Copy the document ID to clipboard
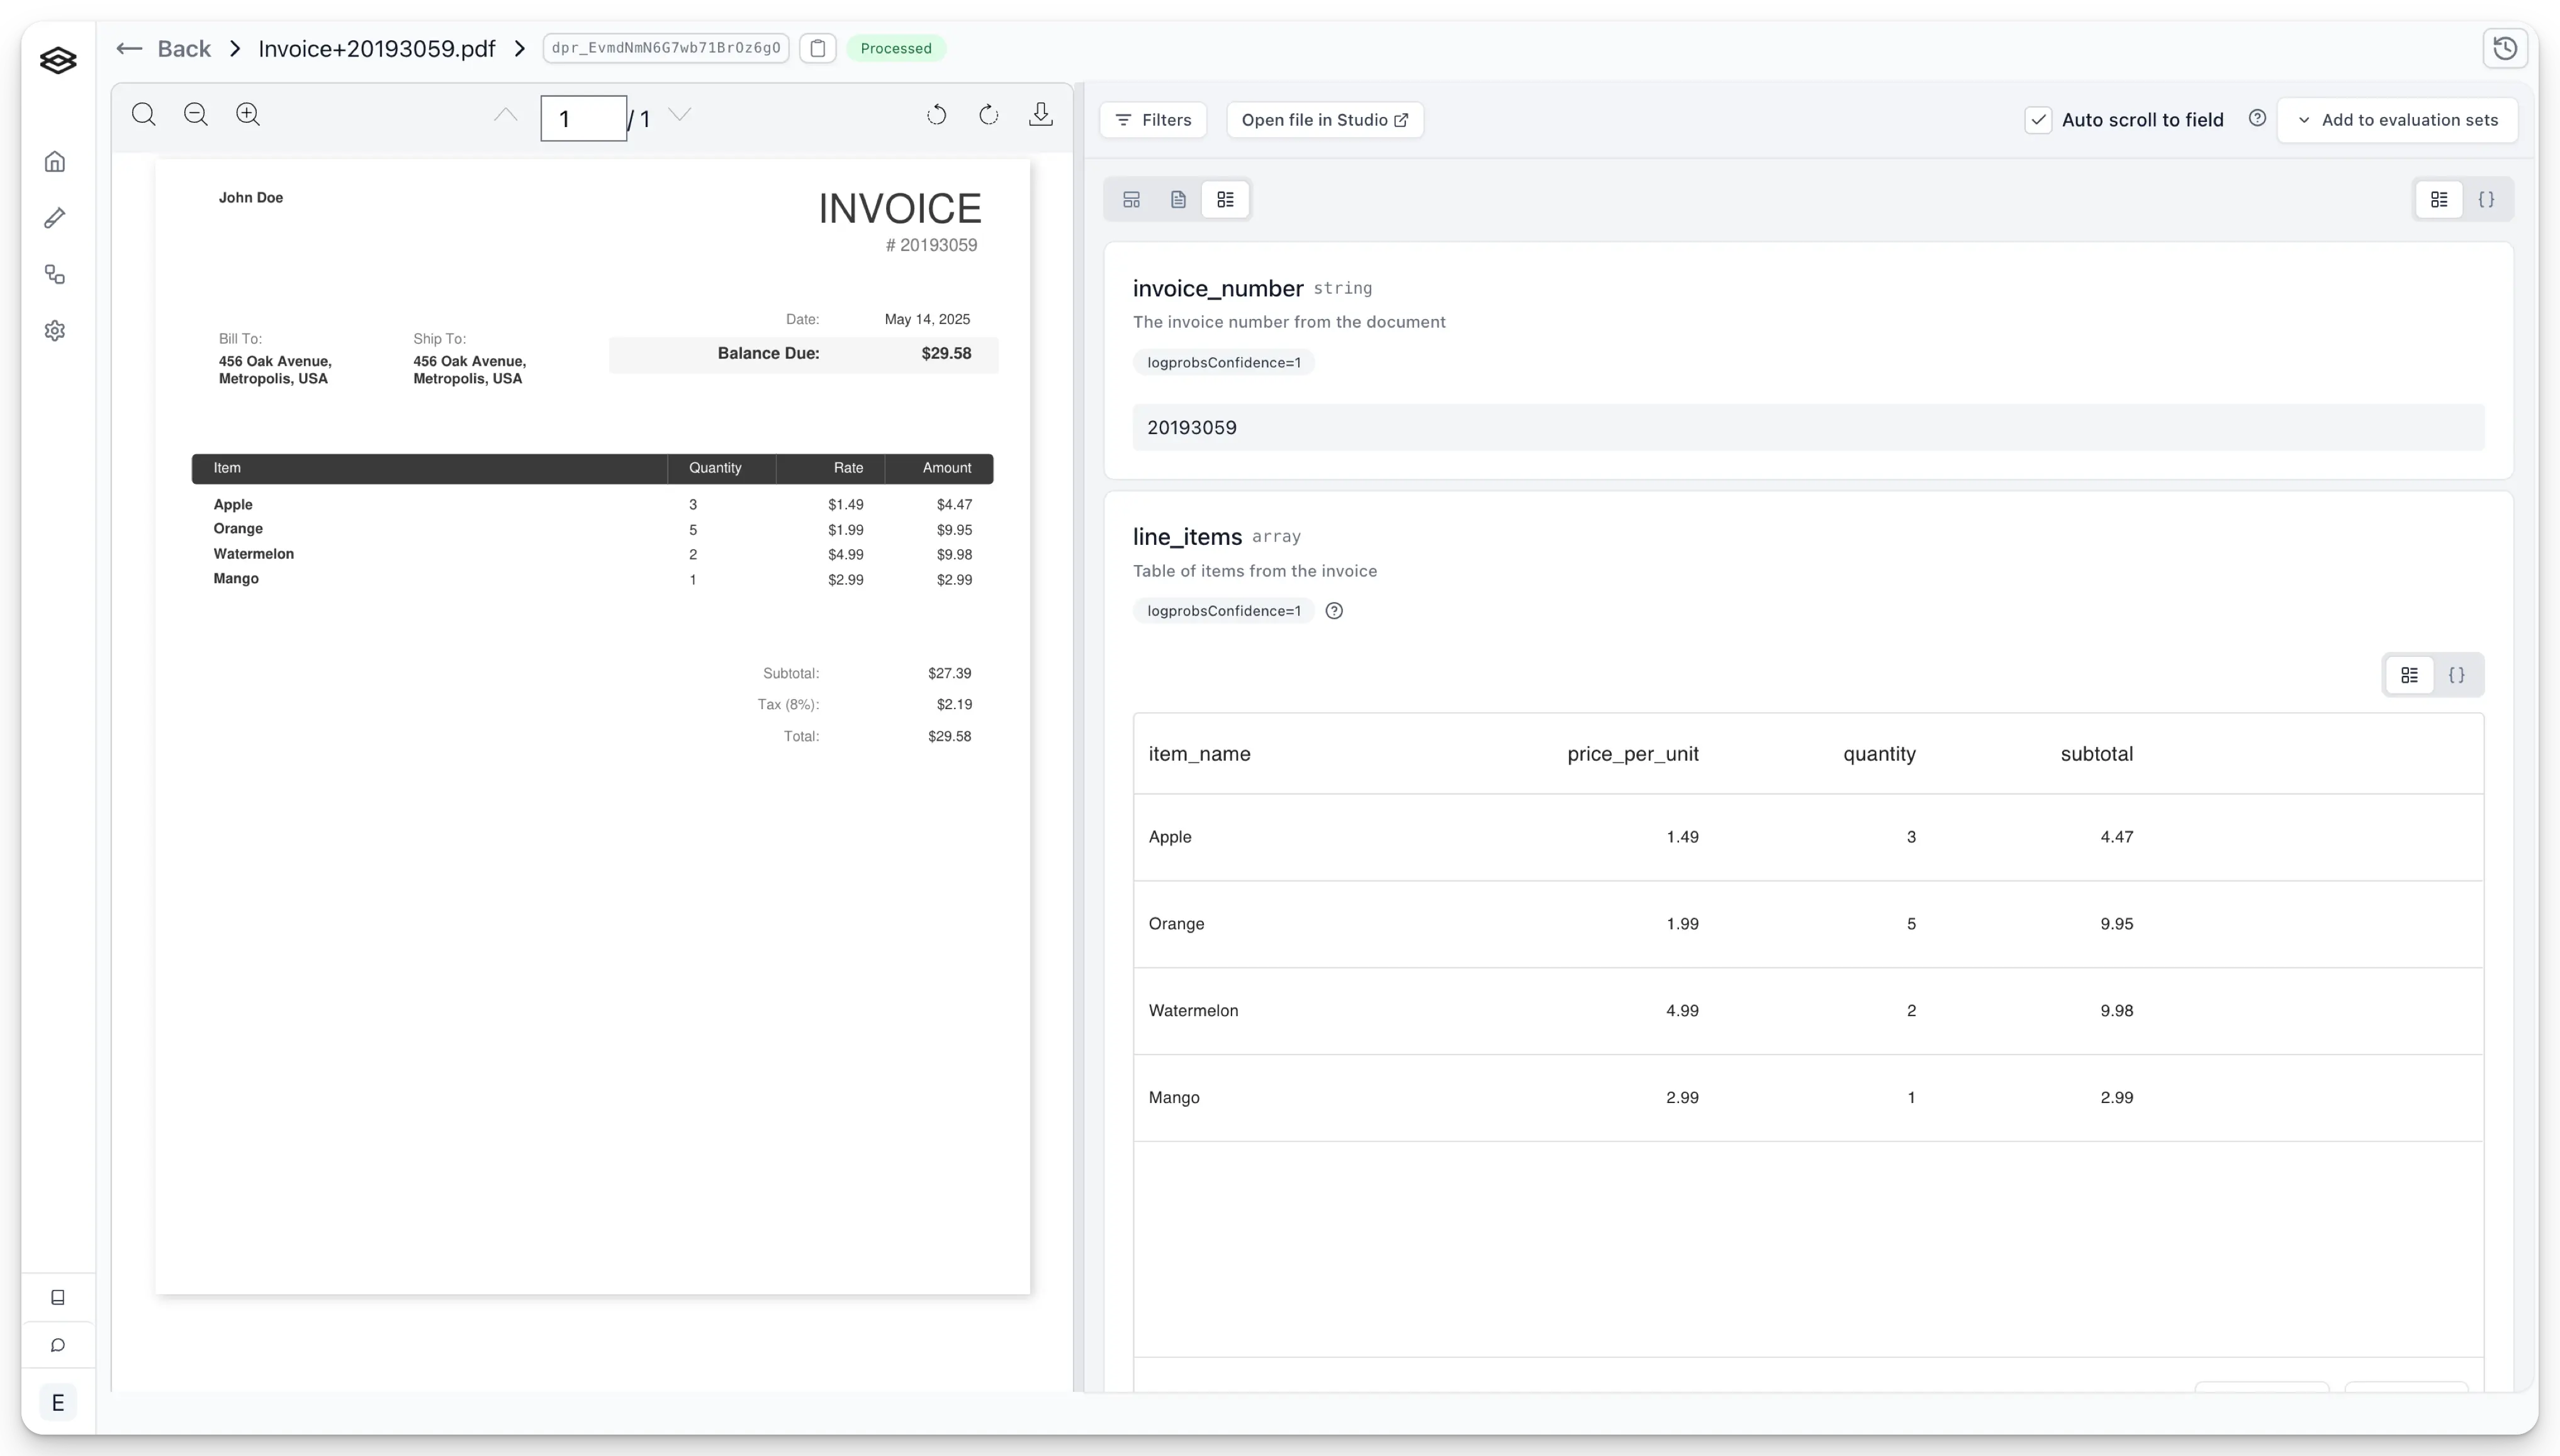This screenshot has height=1456, width=2560. pos(818,48)
